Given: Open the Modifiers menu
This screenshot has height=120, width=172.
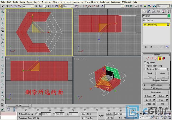Looking at the screenshot, I should pos(47,2).
